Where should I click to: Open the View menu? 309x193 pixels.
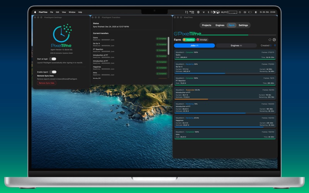(x=64, y=12)
